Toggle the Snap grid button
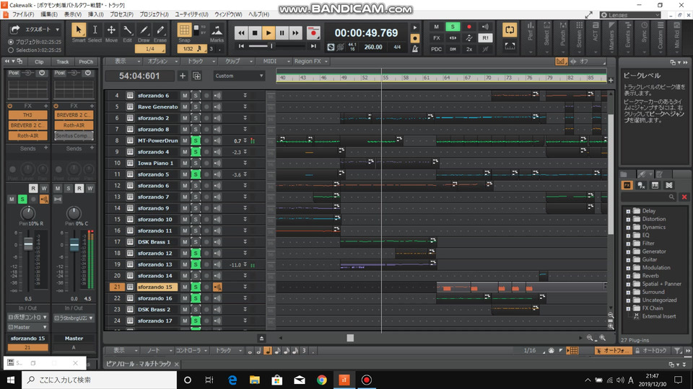The width and height of the screenshot is (693, 389). click(184, 30)
